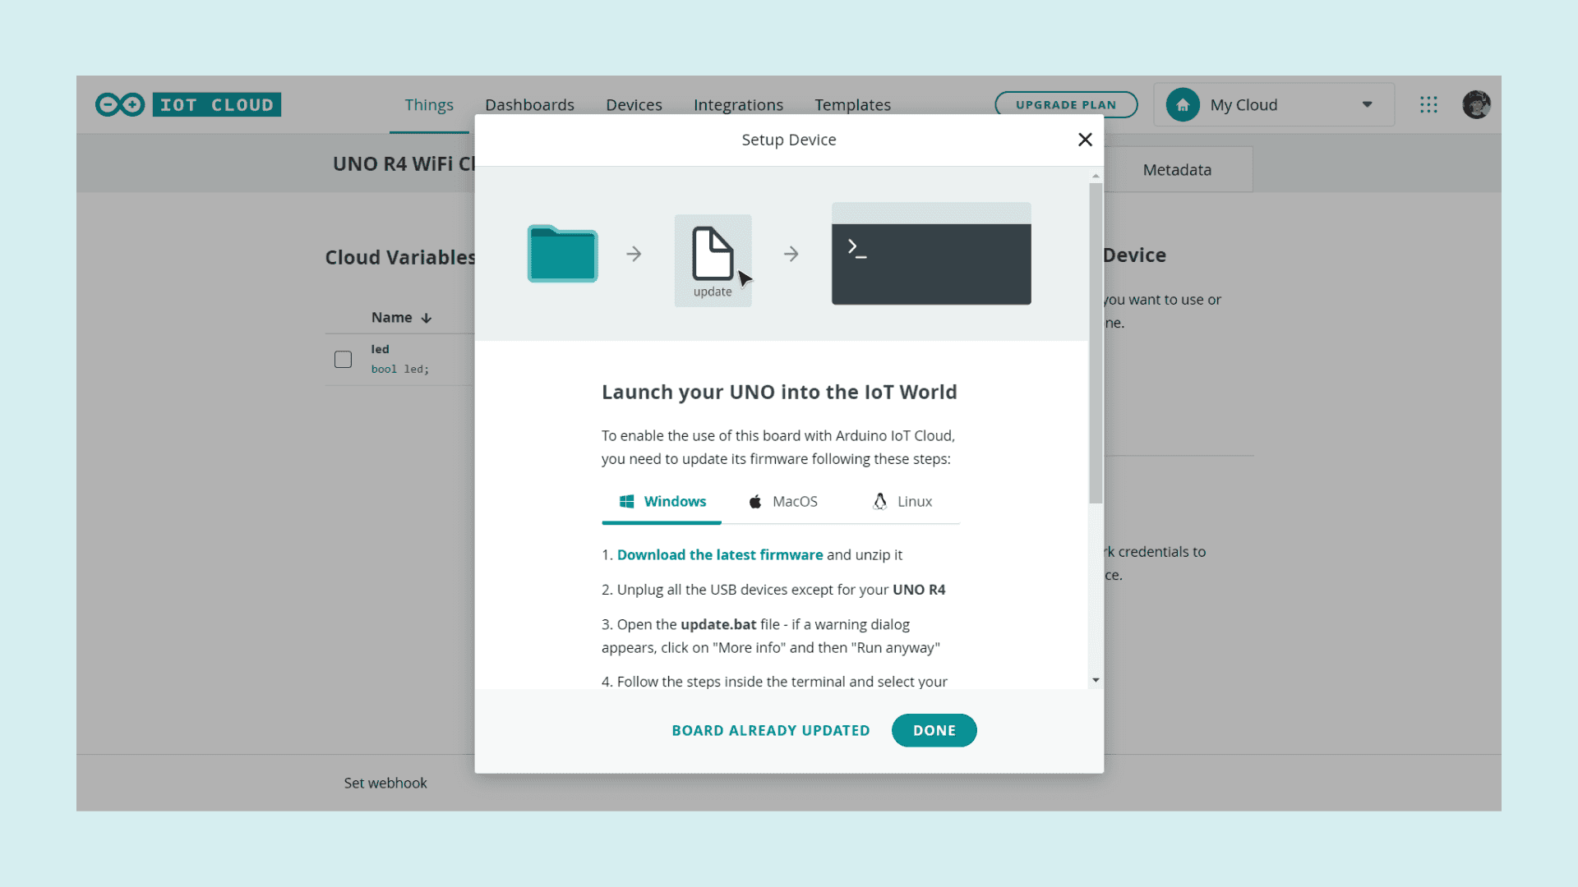
Task: Sort by Name column arrow
Action: [x=427, y=318]
